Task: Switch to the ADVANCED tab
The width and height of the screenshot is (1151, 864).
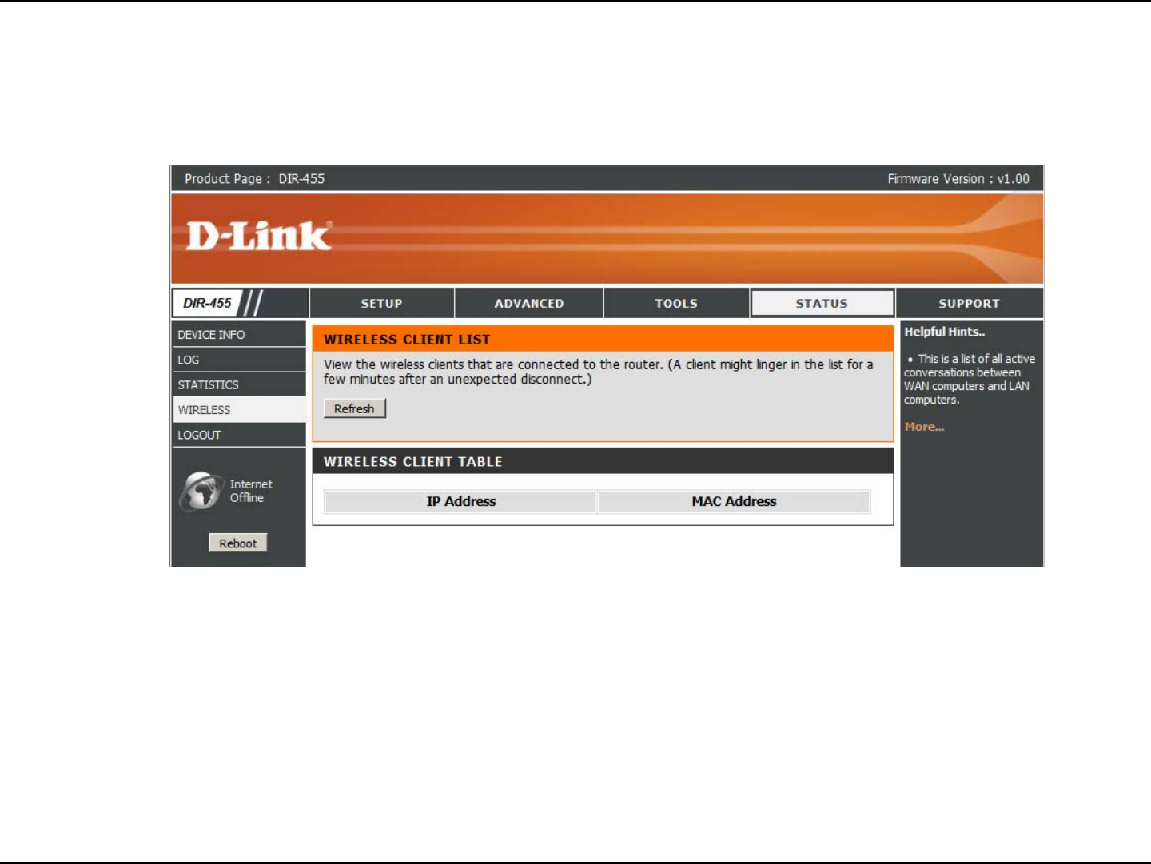Action: [529, 304]
